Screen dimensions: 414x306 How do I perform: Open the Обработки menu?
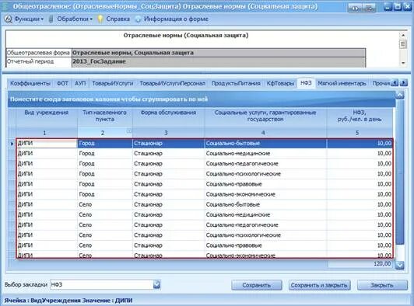tap(75, 19)
